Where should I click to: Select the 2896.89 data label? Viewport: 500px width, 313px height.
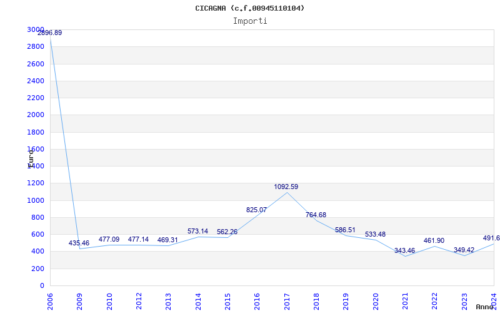[50, 33]
